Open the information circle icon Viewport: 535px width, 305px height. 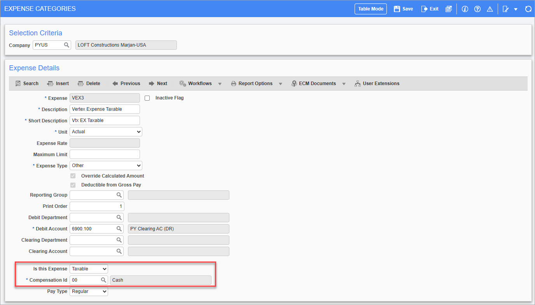465,9
